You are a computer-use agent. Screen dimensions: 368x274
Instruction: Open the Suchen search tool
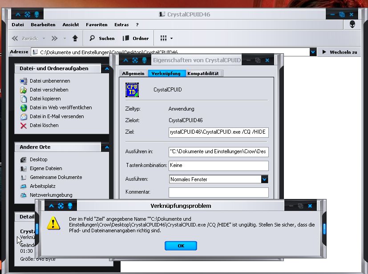pos(102,38)
